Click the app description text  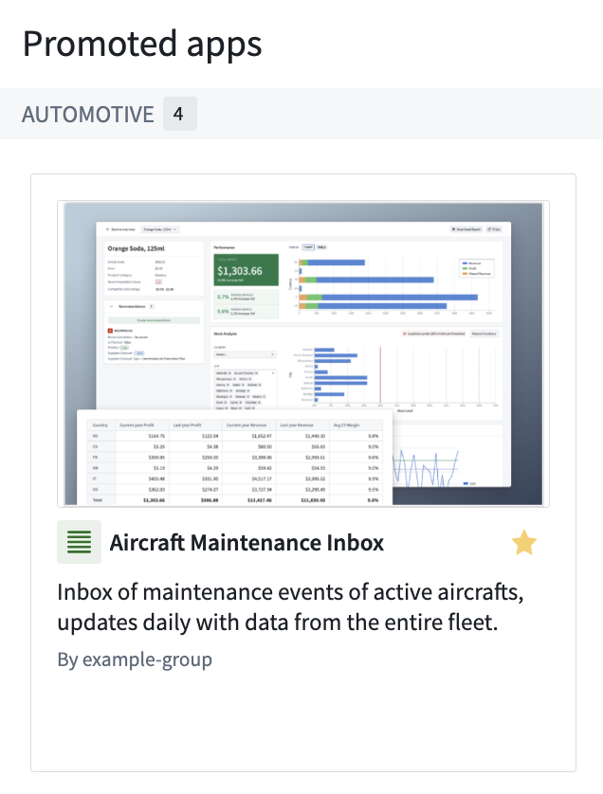[290, 606]
